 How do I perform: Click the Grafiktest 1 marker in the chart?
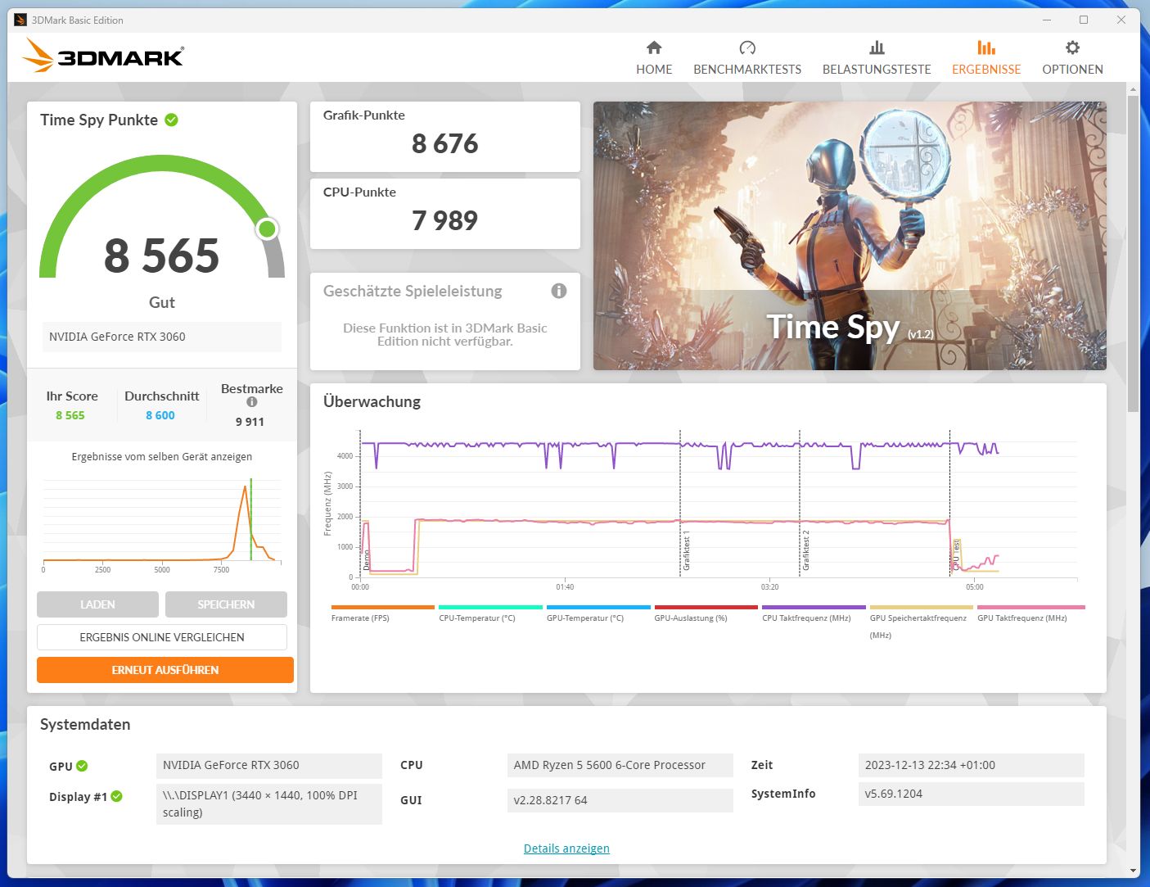[686, 550]
